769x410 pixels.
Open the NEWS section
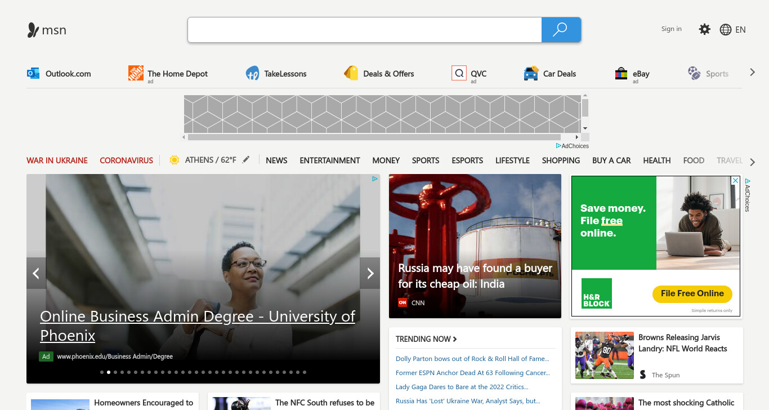point(276,161)
